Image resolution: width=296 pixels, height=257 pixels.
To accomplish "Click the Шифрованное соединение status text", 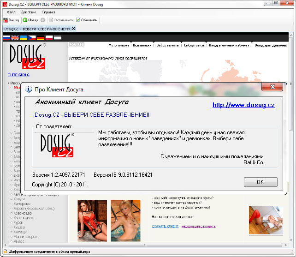I will click(x=49, y=252).
